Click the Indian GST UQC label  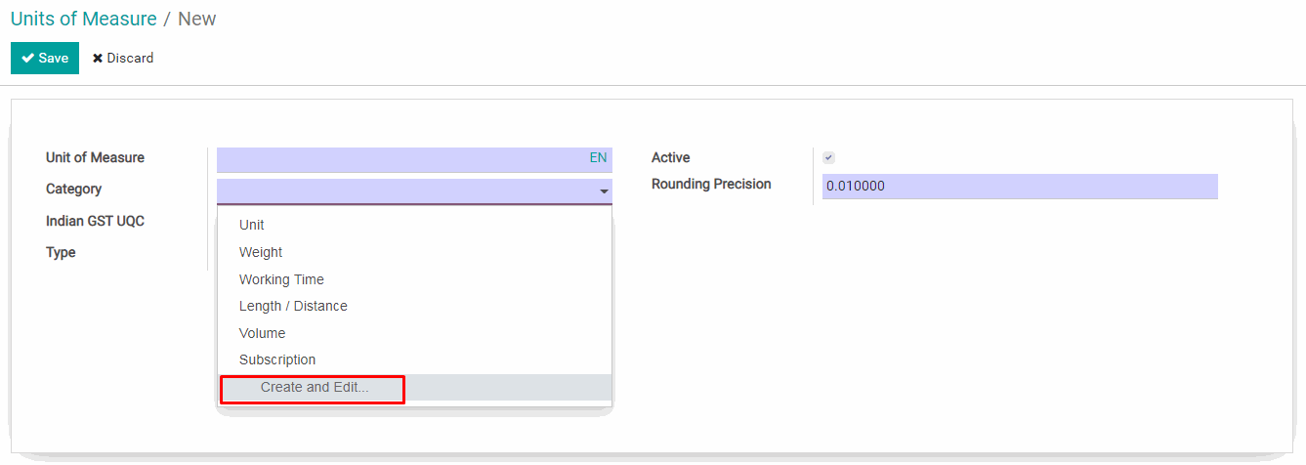pos(95,221)
